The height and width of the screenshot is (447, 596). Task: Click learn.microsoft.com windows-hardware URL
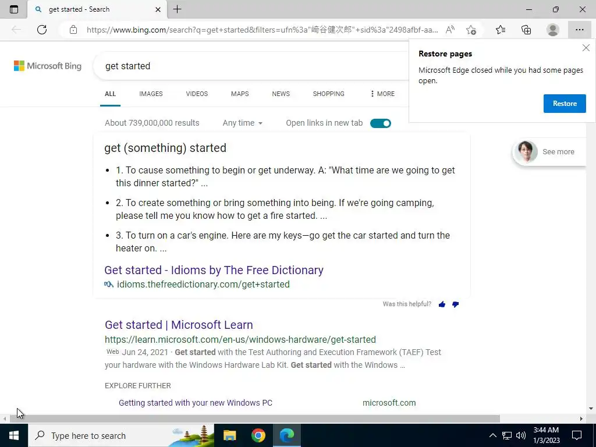(240, 339)
